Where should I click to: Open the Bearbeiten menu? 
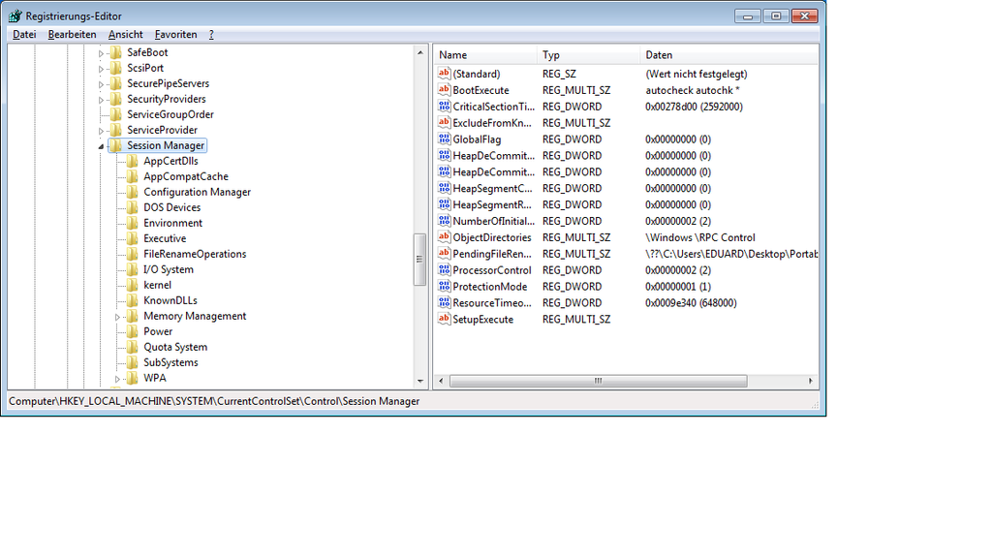point(72,35)
